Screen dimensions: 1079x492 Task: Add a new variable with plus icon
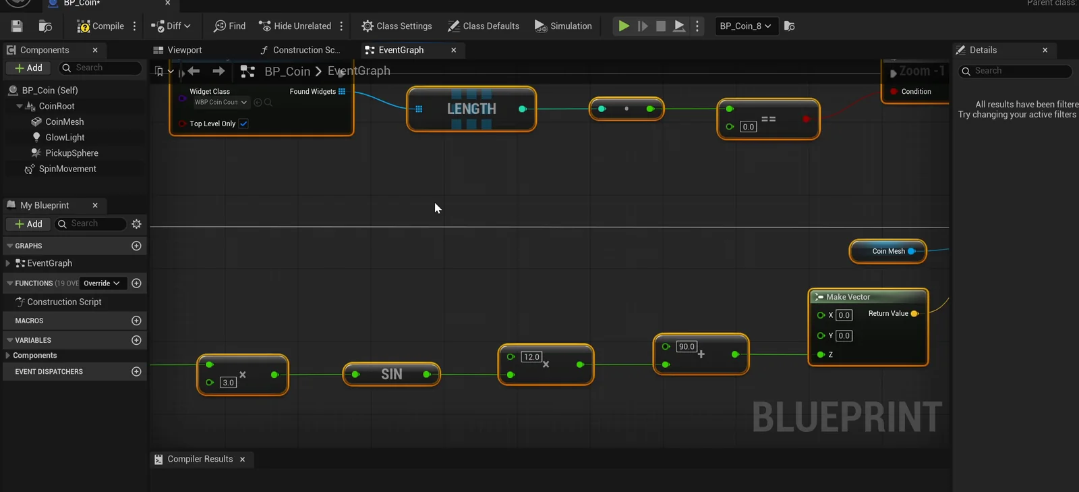click(x=136, y=340)
